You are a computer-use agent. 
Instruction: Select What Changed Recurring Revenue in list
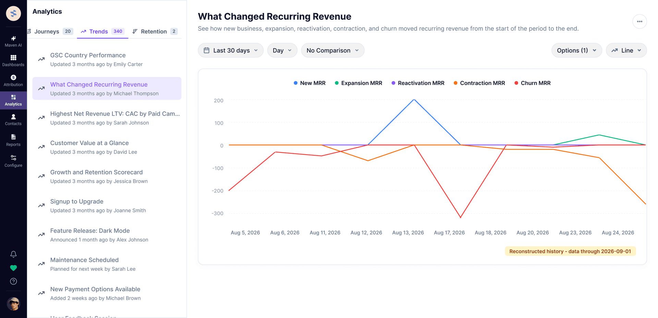point(107,88)
